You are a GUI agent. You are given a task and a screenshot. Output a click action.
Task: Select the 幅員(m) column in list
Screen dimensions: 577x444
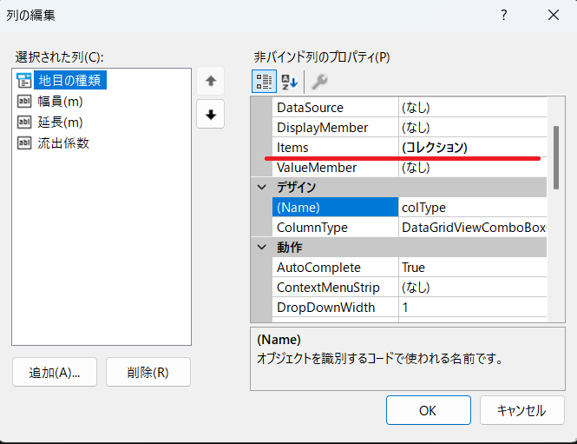pyautogui.click(x=60, y=102)
